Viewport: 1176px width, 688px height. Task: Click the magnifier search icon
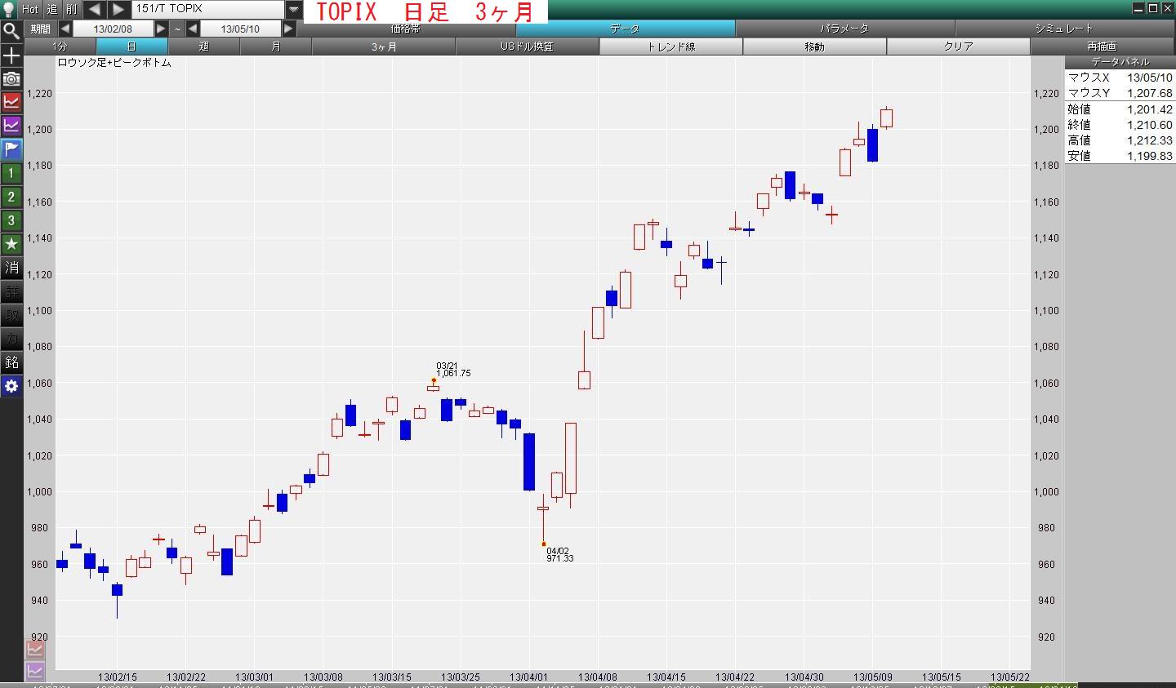[x=11, y=31]
